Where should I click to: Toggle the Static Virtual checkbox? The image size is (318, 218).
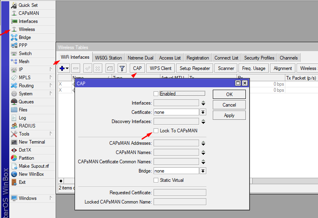(x=156, y=180)
